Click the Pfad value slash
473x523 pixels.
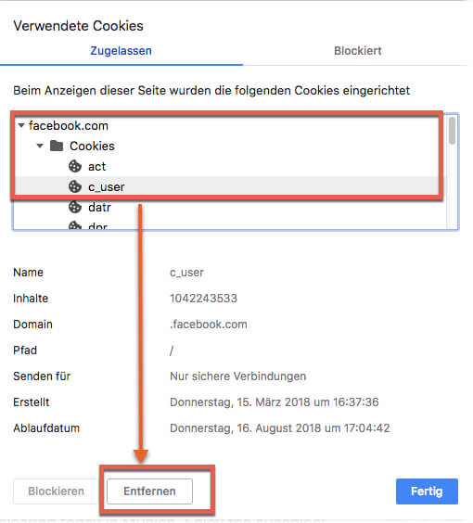(172, 351)
